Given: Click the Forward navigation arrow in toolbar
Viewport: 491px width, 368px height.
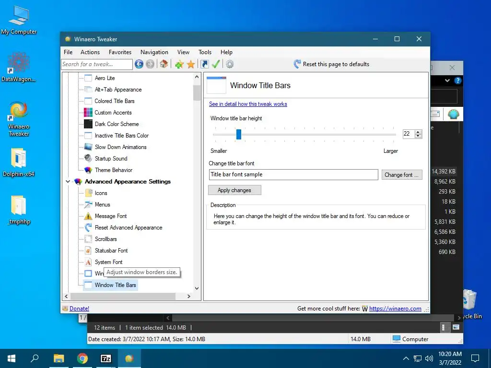Looking at the screenshot, I should [150, 64].
